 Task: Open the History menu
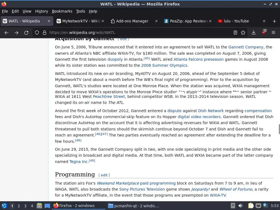click(42, 11)
